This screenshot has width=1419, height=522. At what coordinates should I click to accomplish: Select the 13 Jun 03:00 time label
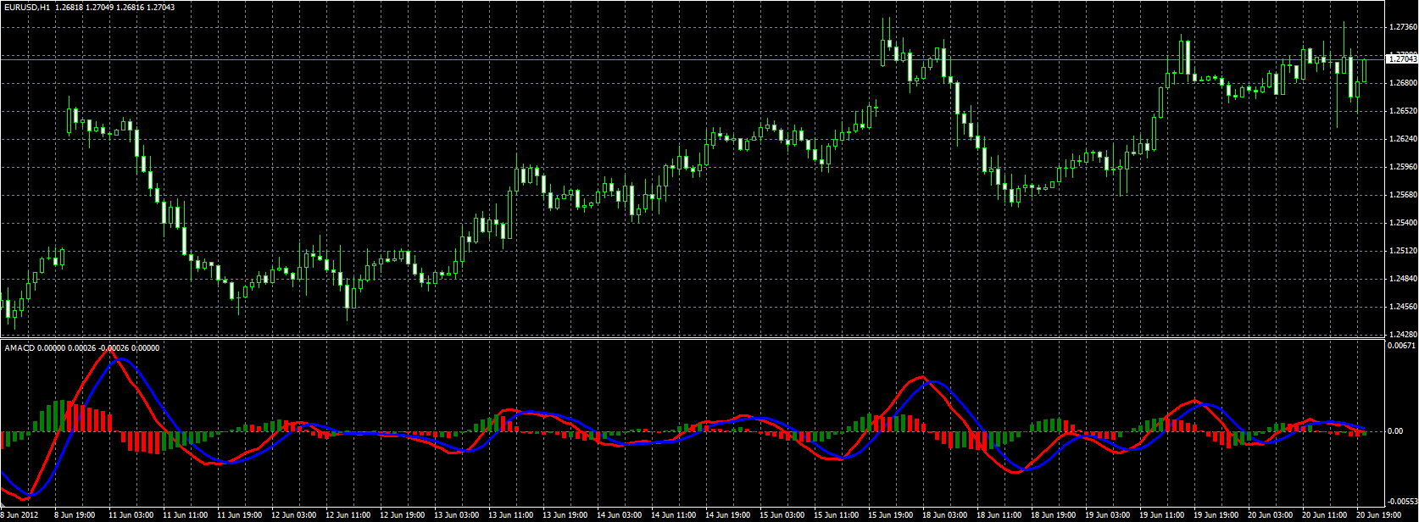[457, 514]
